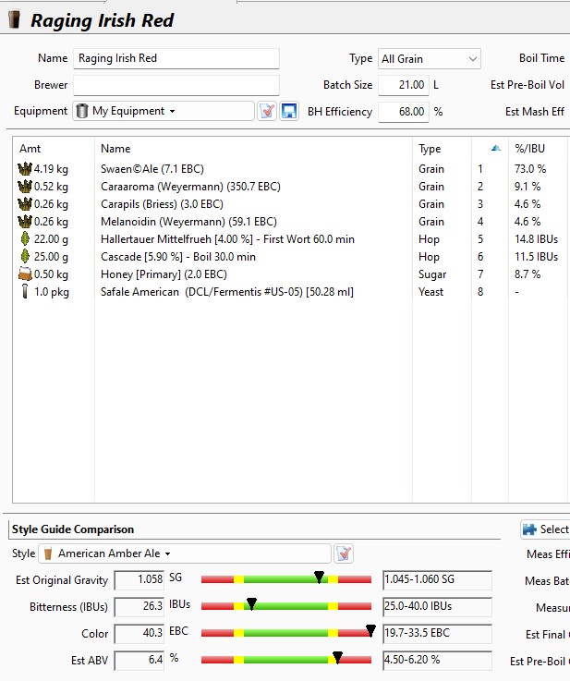Click the style edit notepad icon

point(344,553)
